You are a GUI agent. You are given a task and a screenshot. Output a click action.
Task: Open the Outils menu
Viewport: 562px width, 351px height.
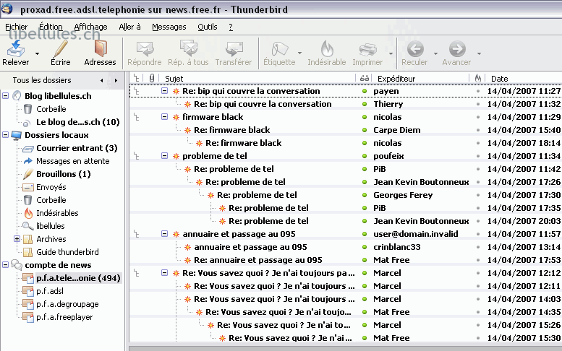click(x=207, y=27)
